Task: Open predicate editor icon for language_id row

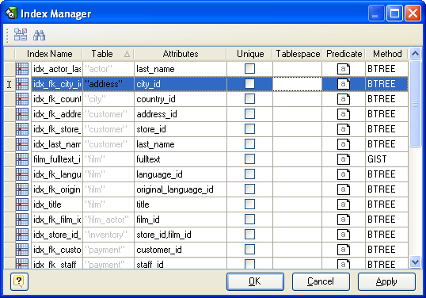Action: [x=344, y=174]
